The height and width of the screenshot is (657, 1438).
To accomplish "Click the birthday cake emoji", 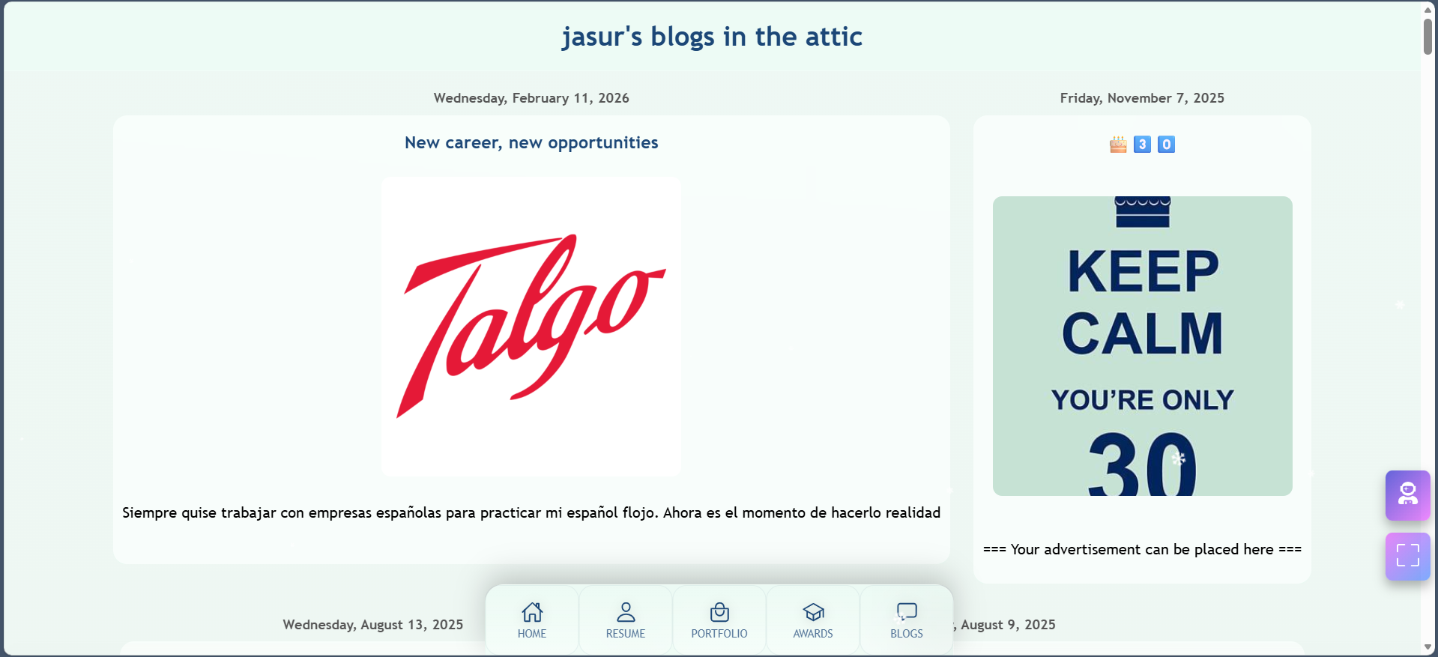I will 1118,144.
